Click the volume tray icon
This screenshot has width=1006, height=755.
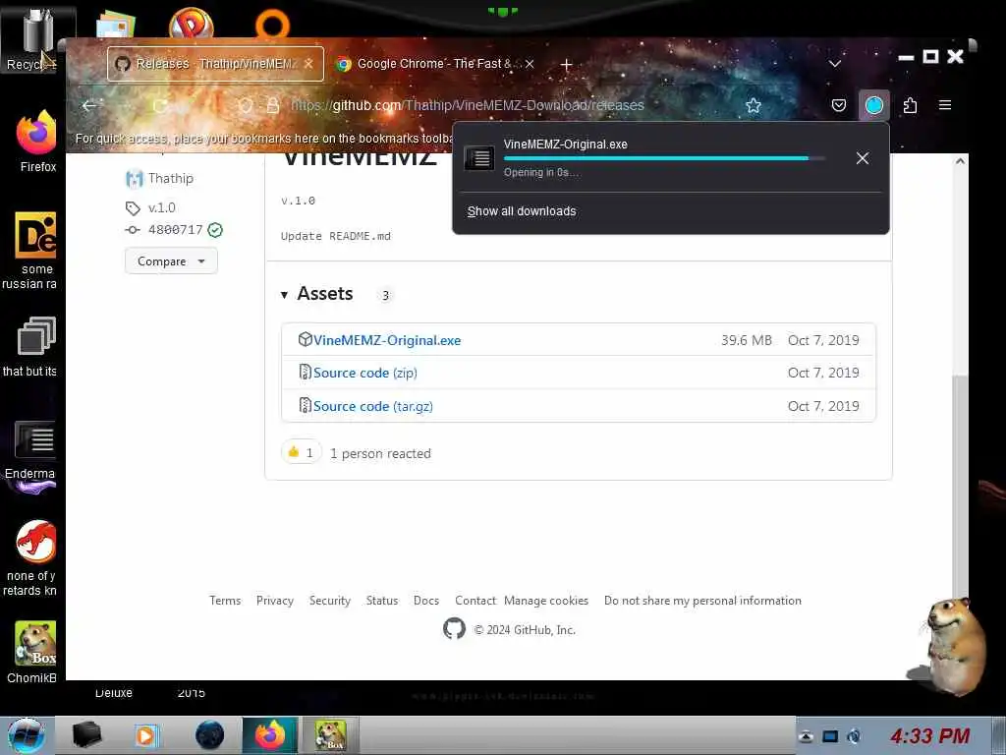(x=854, y=736)
